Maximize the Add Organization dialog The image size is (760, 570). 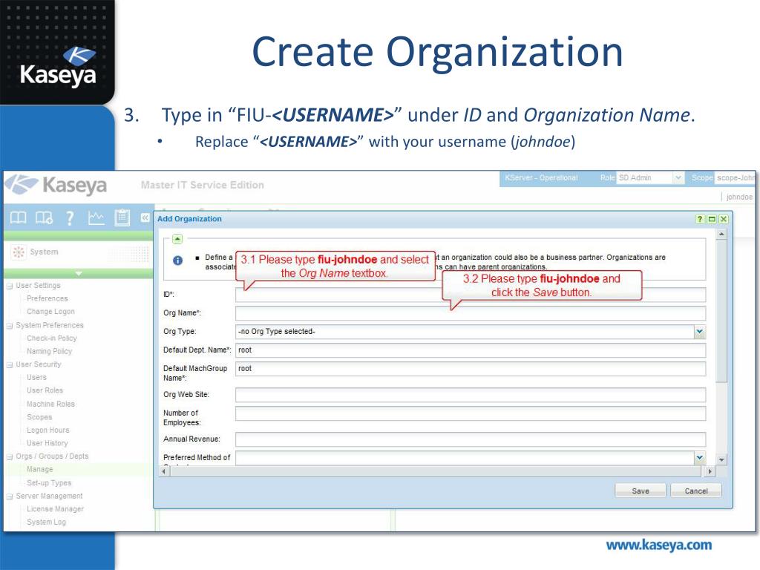(x=712, y=219)
